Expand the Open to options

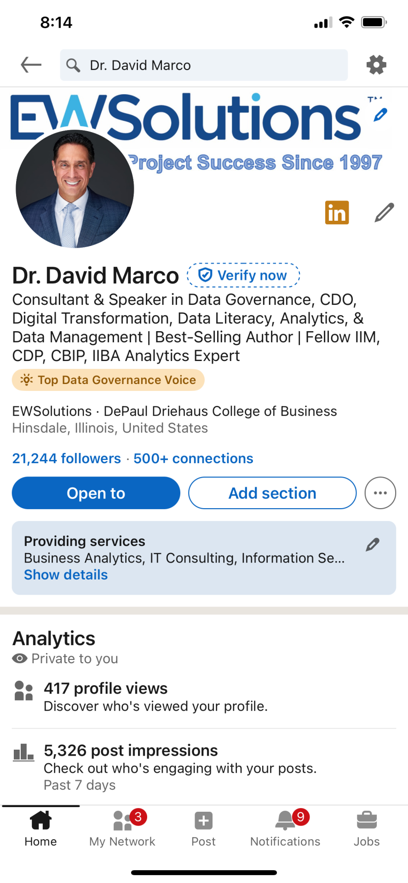tap(96, 493)
